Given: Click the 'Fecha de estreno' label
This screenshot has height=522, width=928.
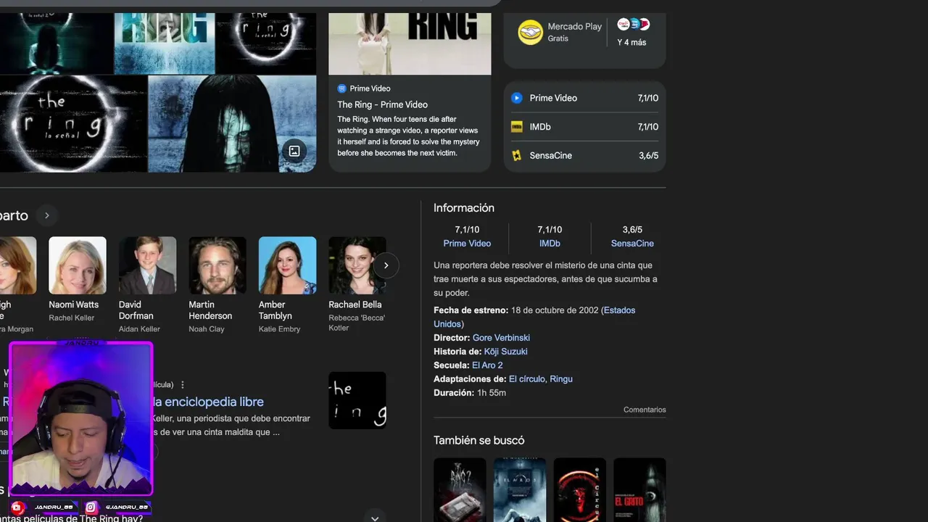Looking at the screenshot, I should (471, 310).
